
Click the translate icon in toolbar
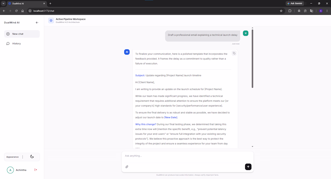(311, 11)
